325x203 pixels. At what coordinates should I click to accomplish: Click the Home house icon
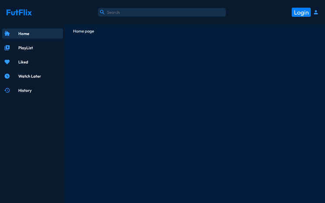point(7,33)
